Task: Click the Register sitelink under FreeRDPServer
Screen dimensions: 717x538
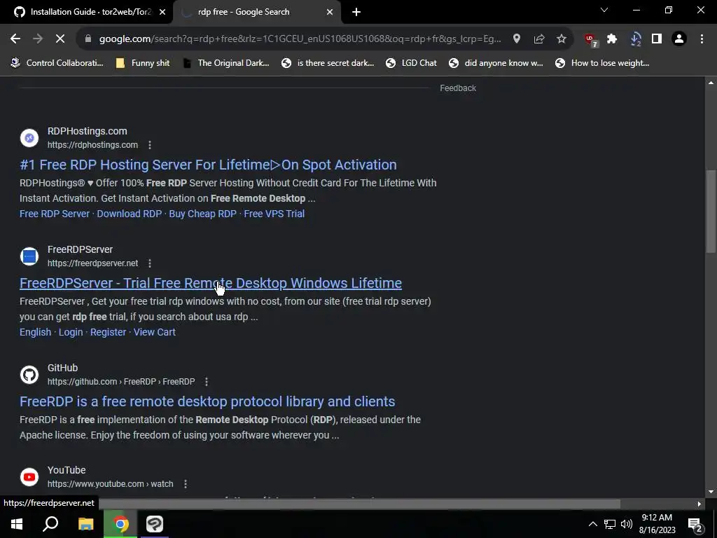Action: click(x=108, y=332)
